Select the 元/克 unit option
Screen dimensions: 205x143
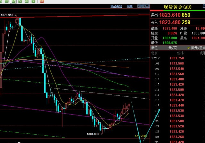[172, 48]
